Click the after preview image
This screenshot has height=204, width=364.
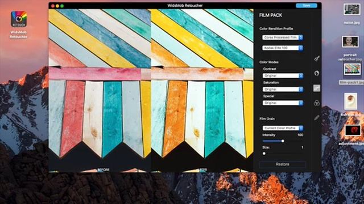(202, 91)
